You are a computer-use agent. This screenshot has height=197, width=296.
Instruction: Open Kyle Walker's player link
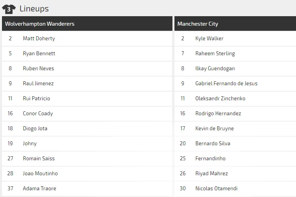[209, 38]
